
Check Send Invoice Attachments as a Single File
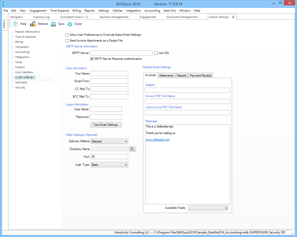coord(67,41)
